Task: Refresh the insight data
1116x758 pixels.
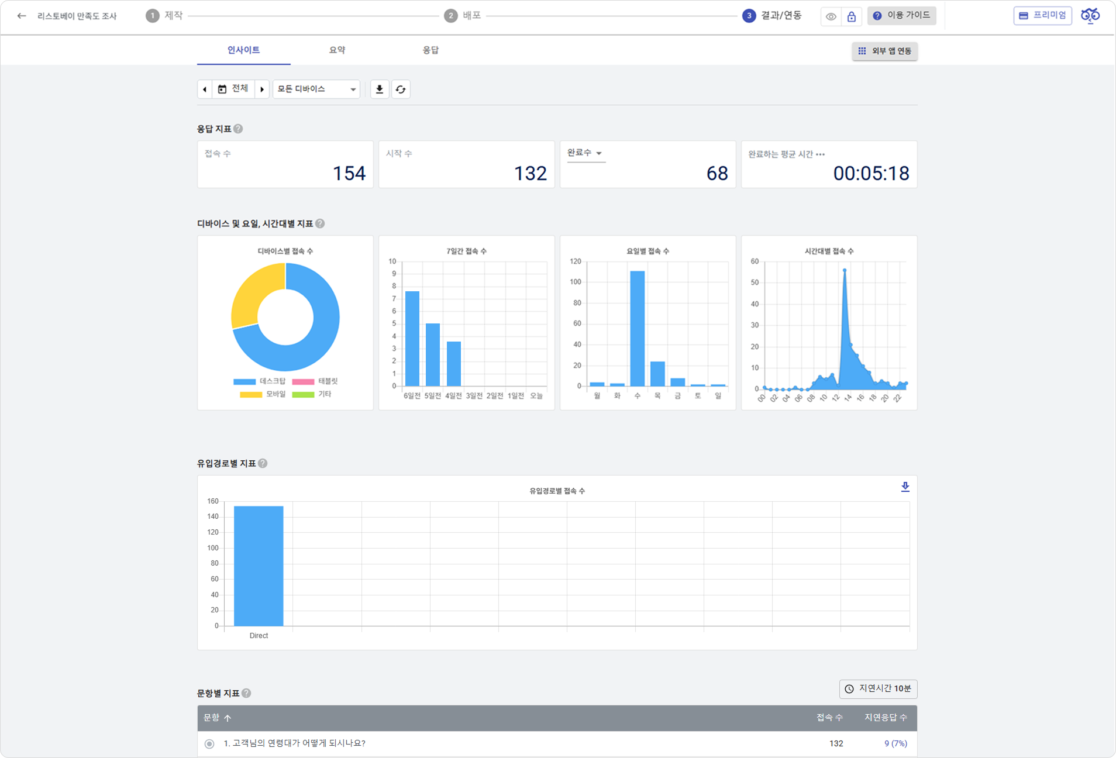Action: [x=401, y=89]
